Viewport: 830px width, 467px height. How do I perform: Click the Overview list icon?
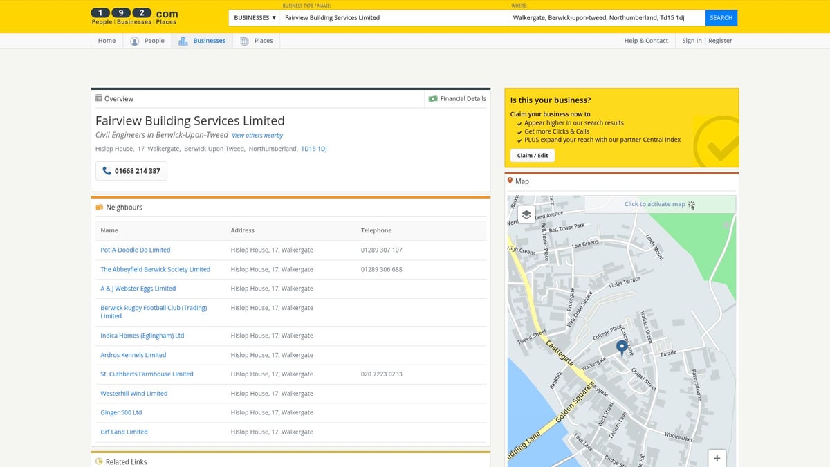[99, 98]
